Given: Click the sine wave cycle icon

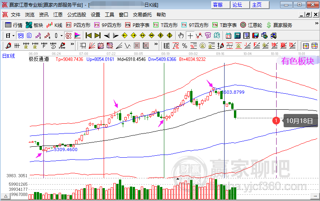Looking at the screenshot, I should click(x=230, y=46).
